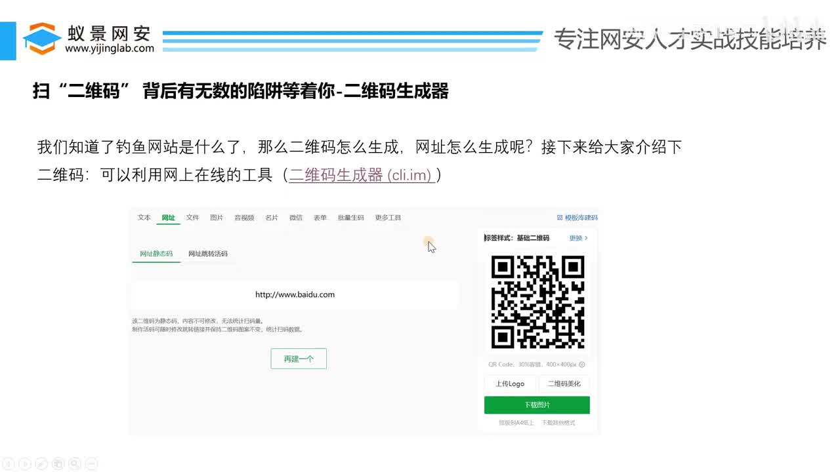Click the 模板库建码 grid icon
Image resolution: width=840 pixels, height=472 pixels.
pyautogui.click(x=560, y=218)
